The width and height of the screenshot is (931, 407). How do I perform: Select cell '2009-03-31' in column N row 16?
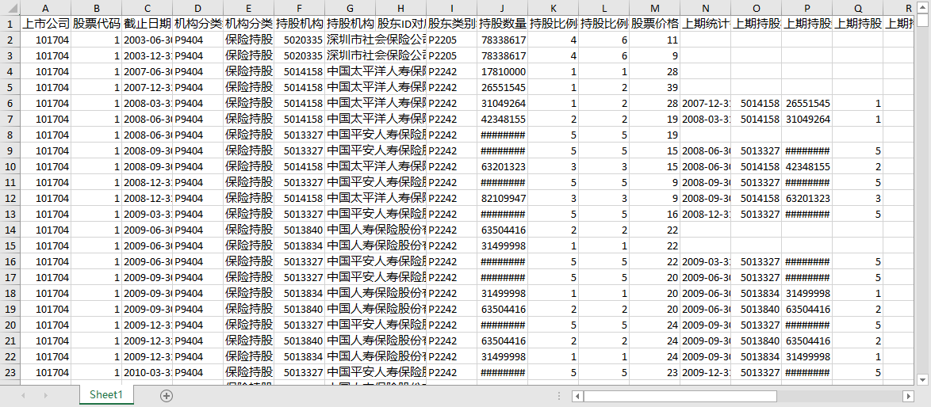pos(705,261)
